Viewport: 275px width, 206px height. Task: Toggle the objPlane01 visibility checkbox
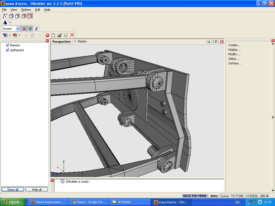click(x=8, y=50)
